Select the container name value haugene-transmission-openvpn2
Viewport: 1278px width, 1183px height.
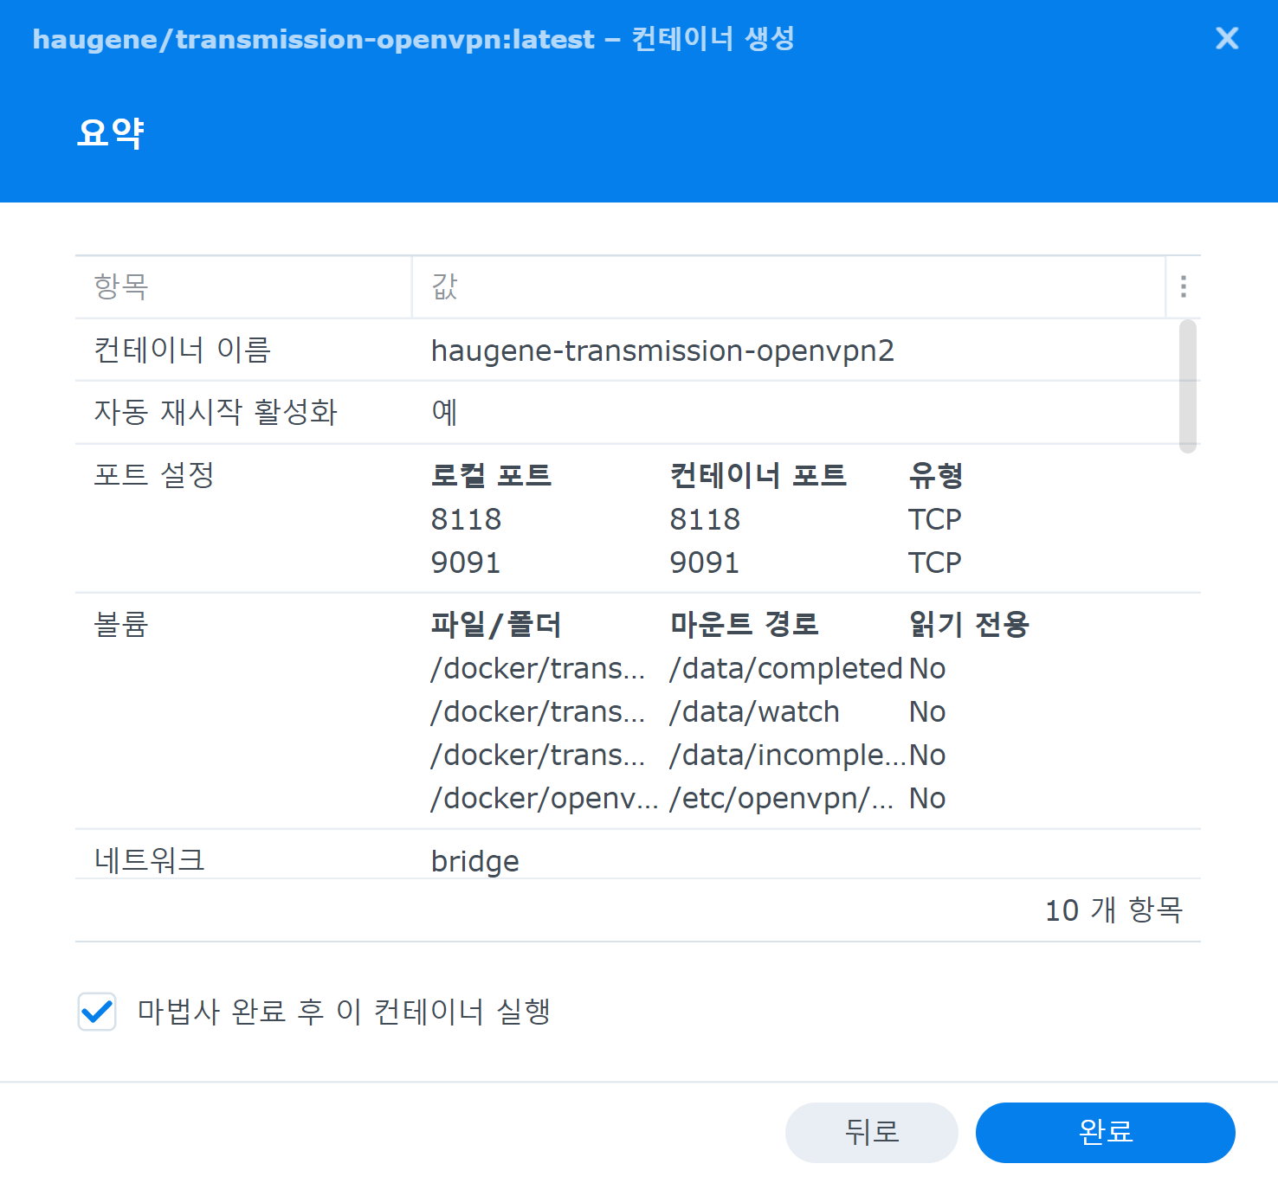[662, 350]
